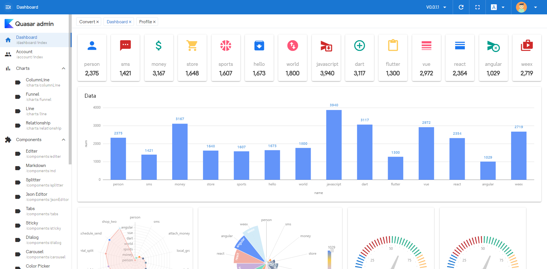This screenshot has width=547, height=269.
Task: Open the Splitter component page
Action: (x=34, y=182)
